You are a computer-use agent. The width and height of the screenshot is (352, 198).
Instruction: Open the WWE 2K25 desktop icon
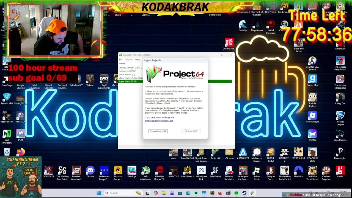point(49,172)
